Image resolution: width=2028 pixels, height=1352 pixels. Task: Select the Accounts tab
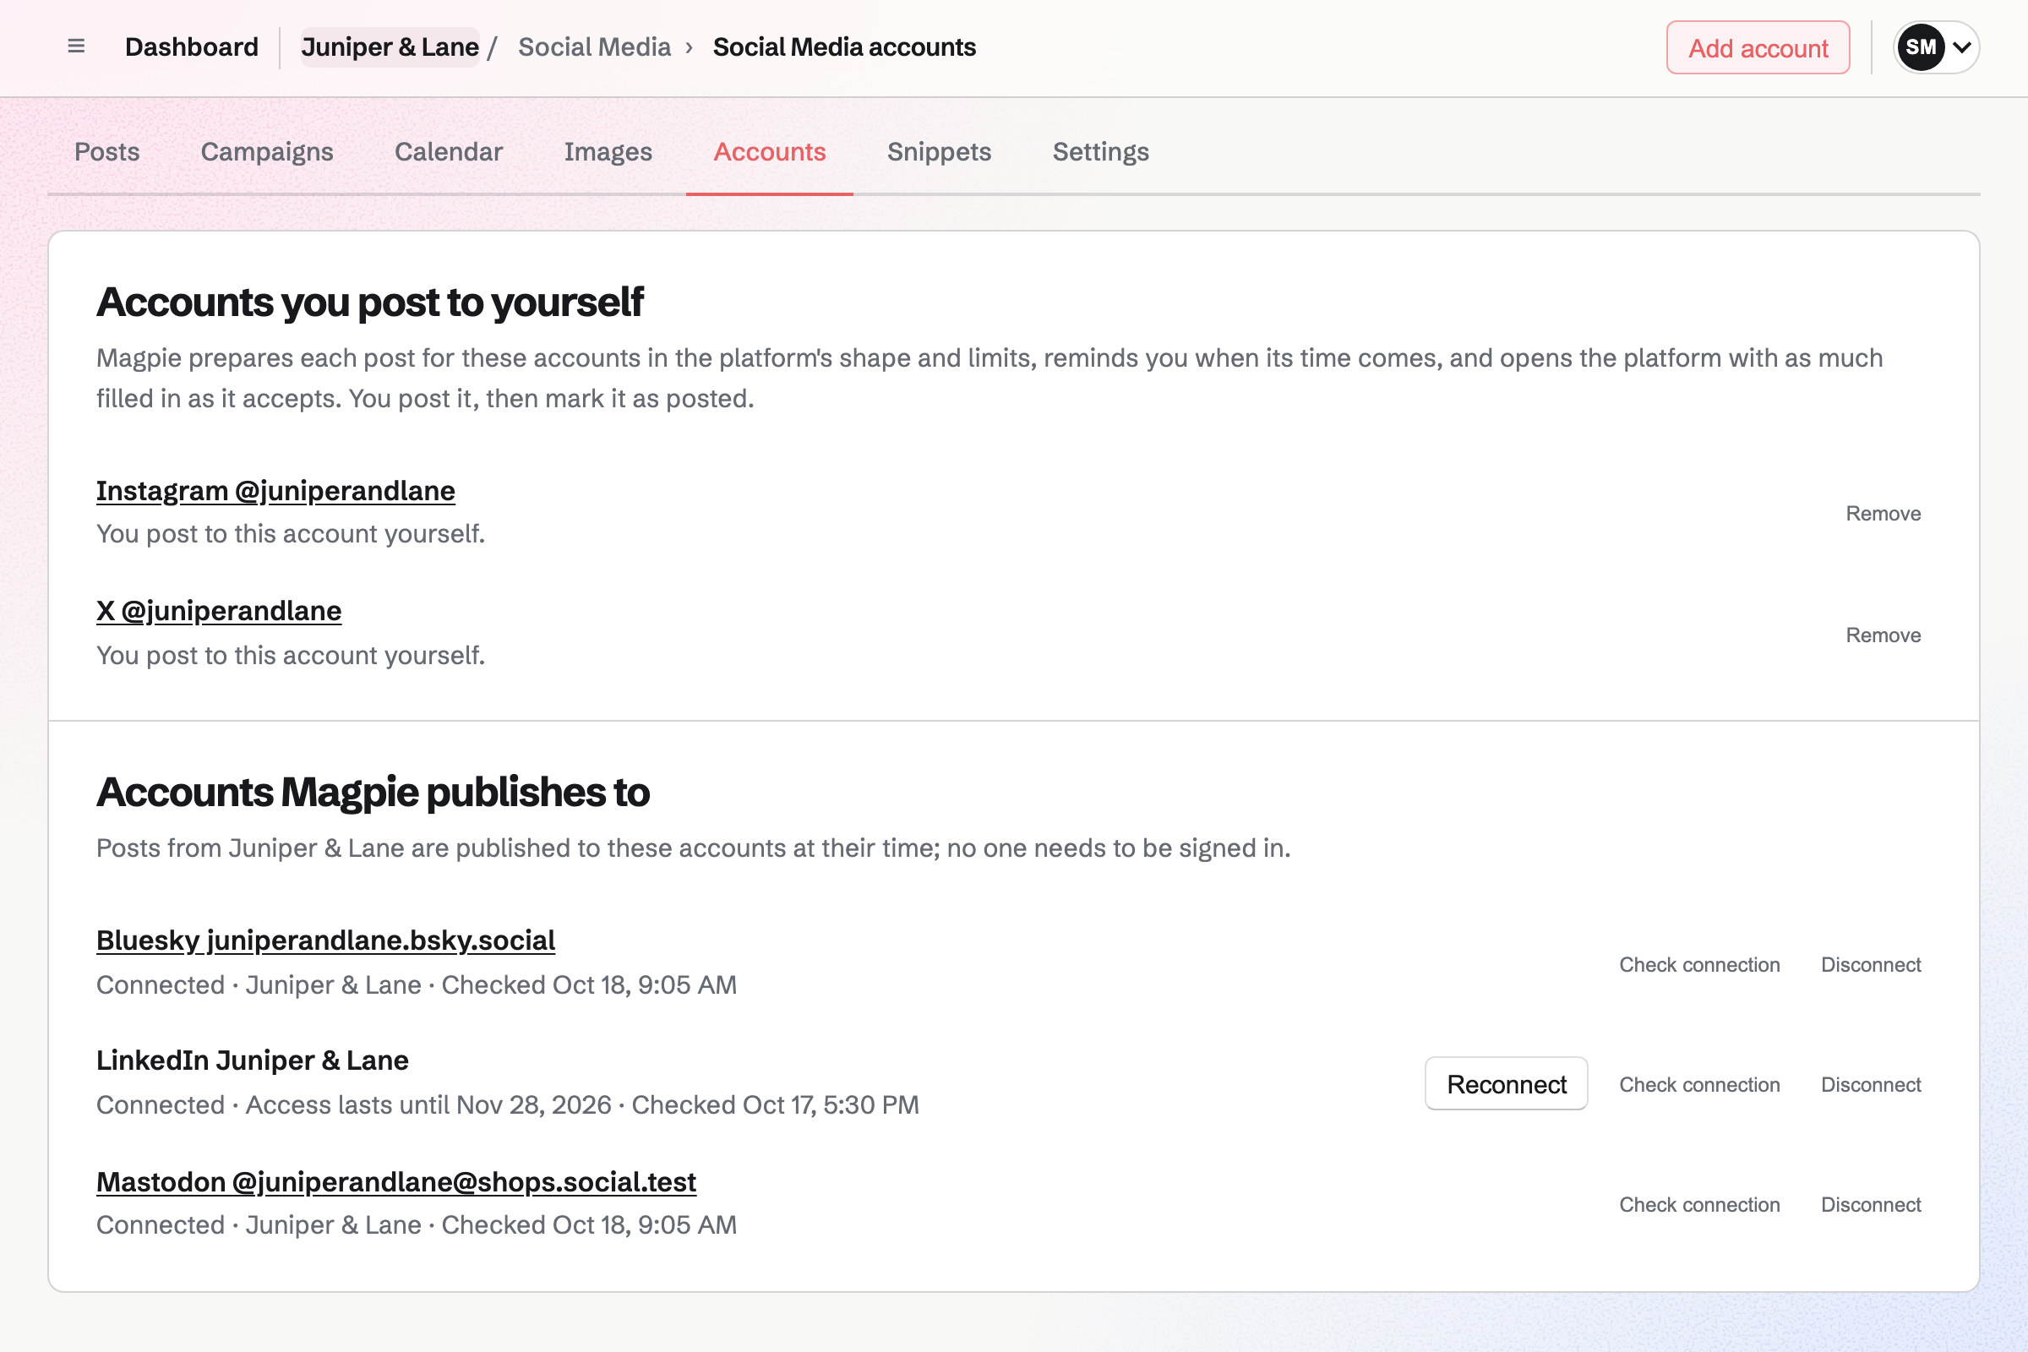coord(769,152)
